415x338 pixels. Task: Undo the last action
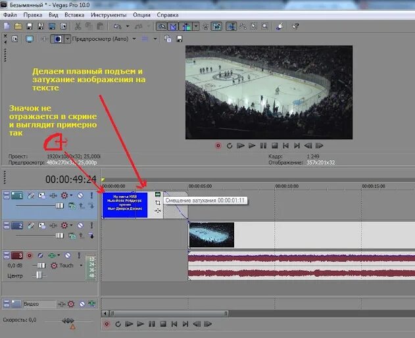(118, 26)
